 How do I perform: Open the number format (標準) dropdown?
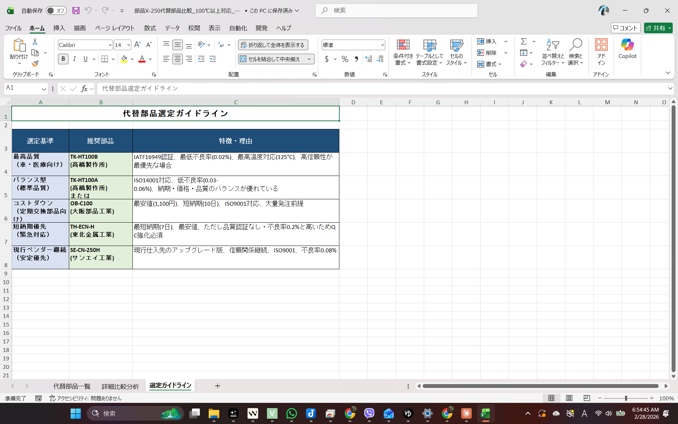tap(382, 45)
